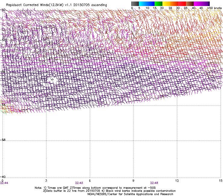Click the '3' longitude axis label
This screenshot has height=196, width=223.
click(46, 181)
